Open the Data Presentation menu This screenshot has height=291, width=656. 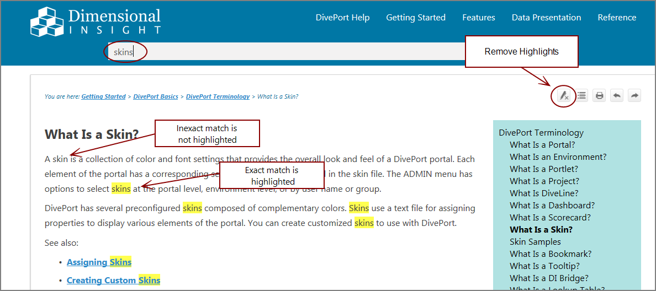(546, 18)
